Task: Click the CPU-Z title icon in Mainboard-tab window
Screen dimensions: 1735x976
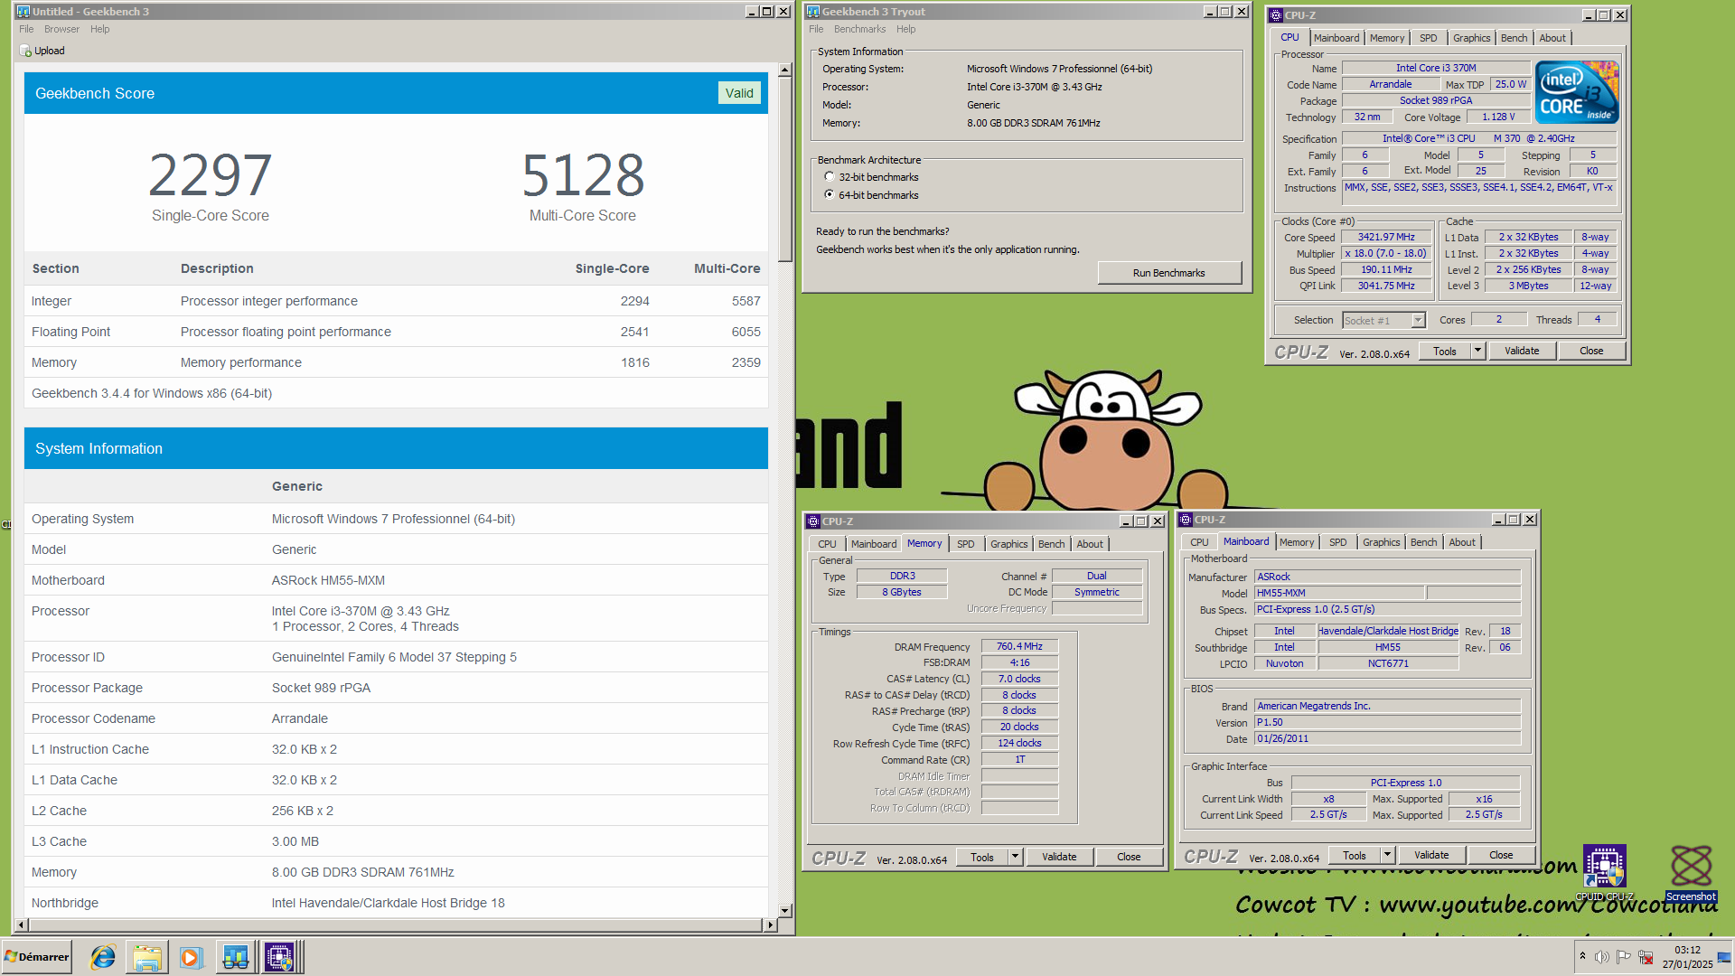Action: coord(1186,520)
